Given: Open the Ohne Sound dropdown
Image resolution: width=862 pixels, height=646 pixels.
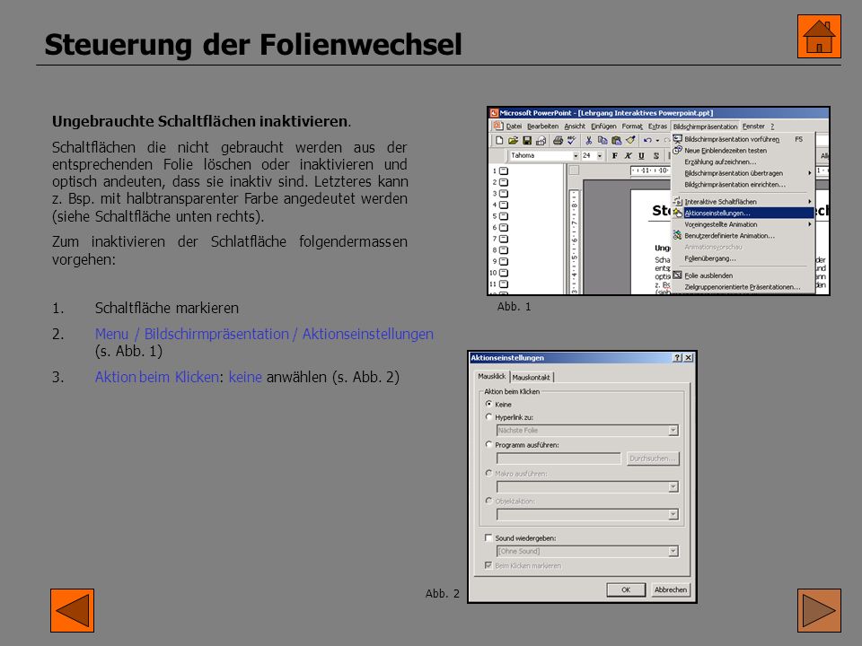Looking at the screenshot, I should [673, 552].
